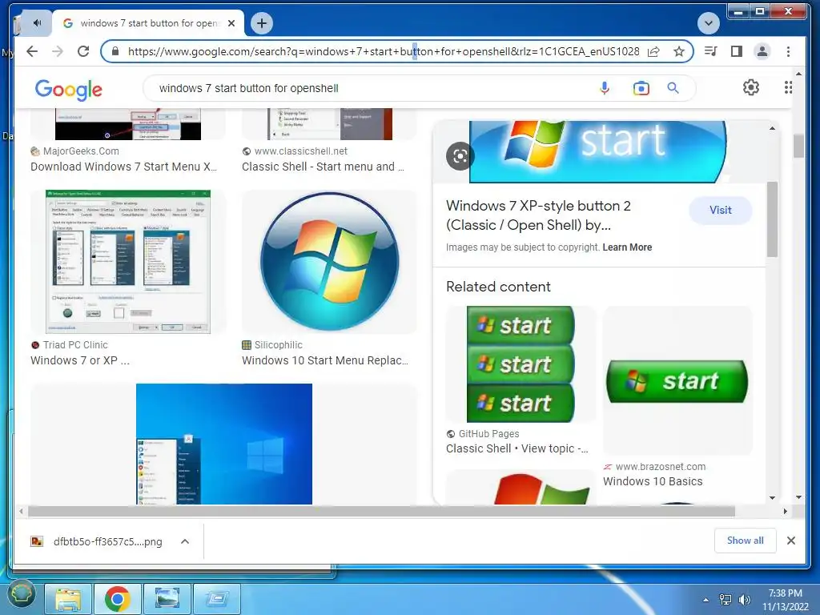Click Google Lens icon on preview image
820x615 pixels.
[460, 156]
